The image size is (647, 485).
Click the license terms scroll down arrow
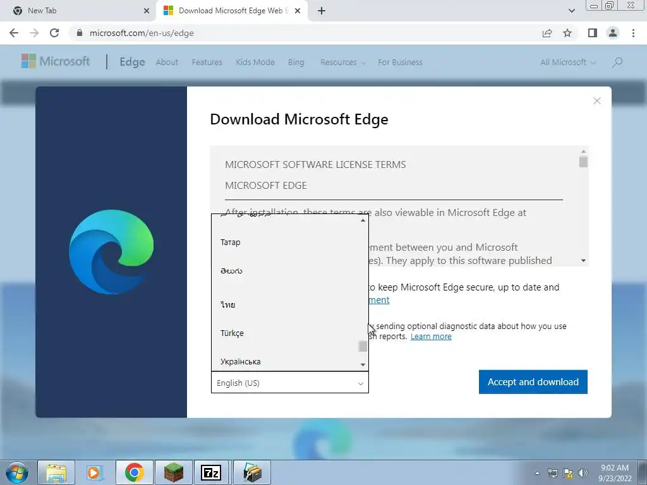click(583, 261)
